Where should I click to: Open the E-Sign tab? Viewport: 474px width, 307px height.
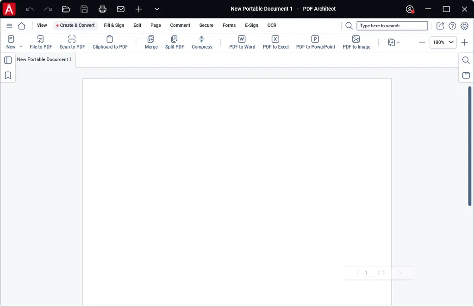pyautogui.click(x=251, y=25)
